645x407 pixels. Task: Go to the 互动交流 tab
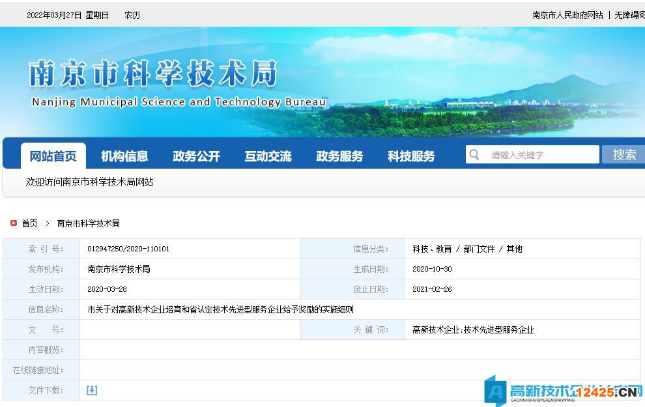(x=268, y=156)
